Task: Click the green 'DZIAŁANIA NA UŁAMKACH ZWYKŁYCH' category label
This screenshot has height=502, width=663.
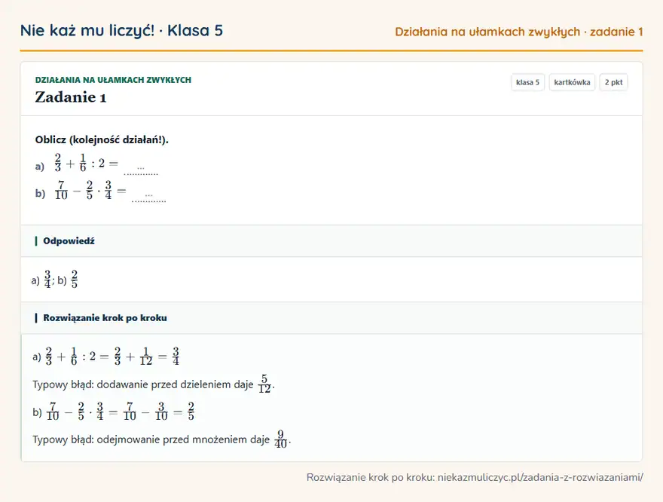Action: click(x=113, y=80)
